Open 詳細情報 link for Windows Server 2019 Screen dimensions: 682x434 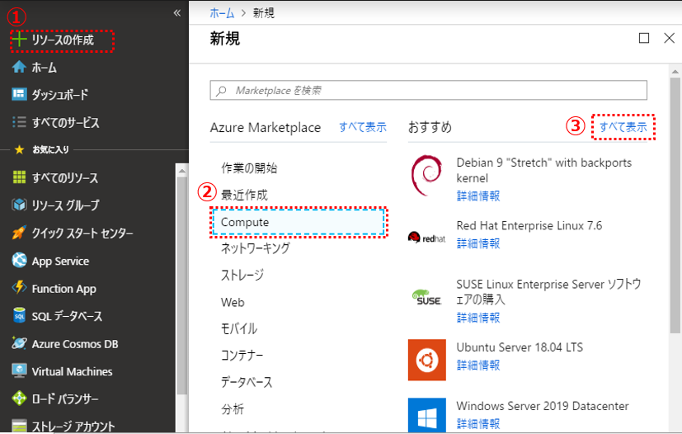click(x=478, y=423)
